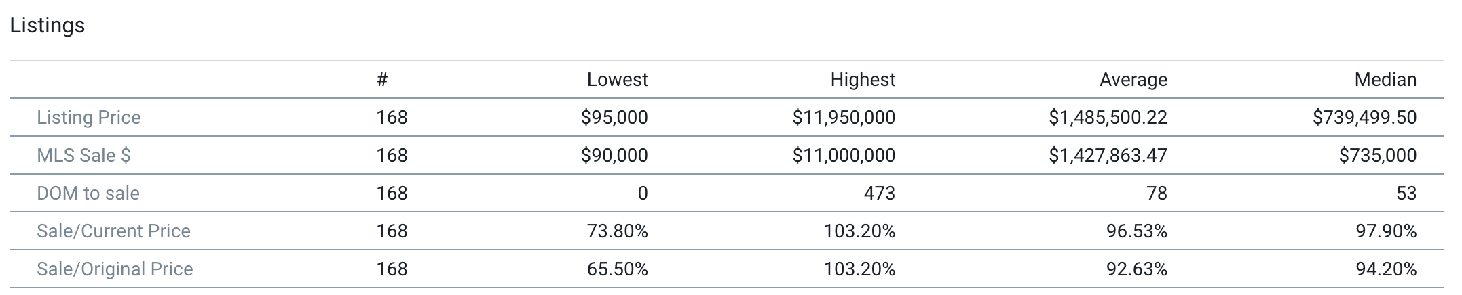Select the 73.80% lowest sale/current value
The width and height of the screenshot is (1462, 295).
coord(617,231)
